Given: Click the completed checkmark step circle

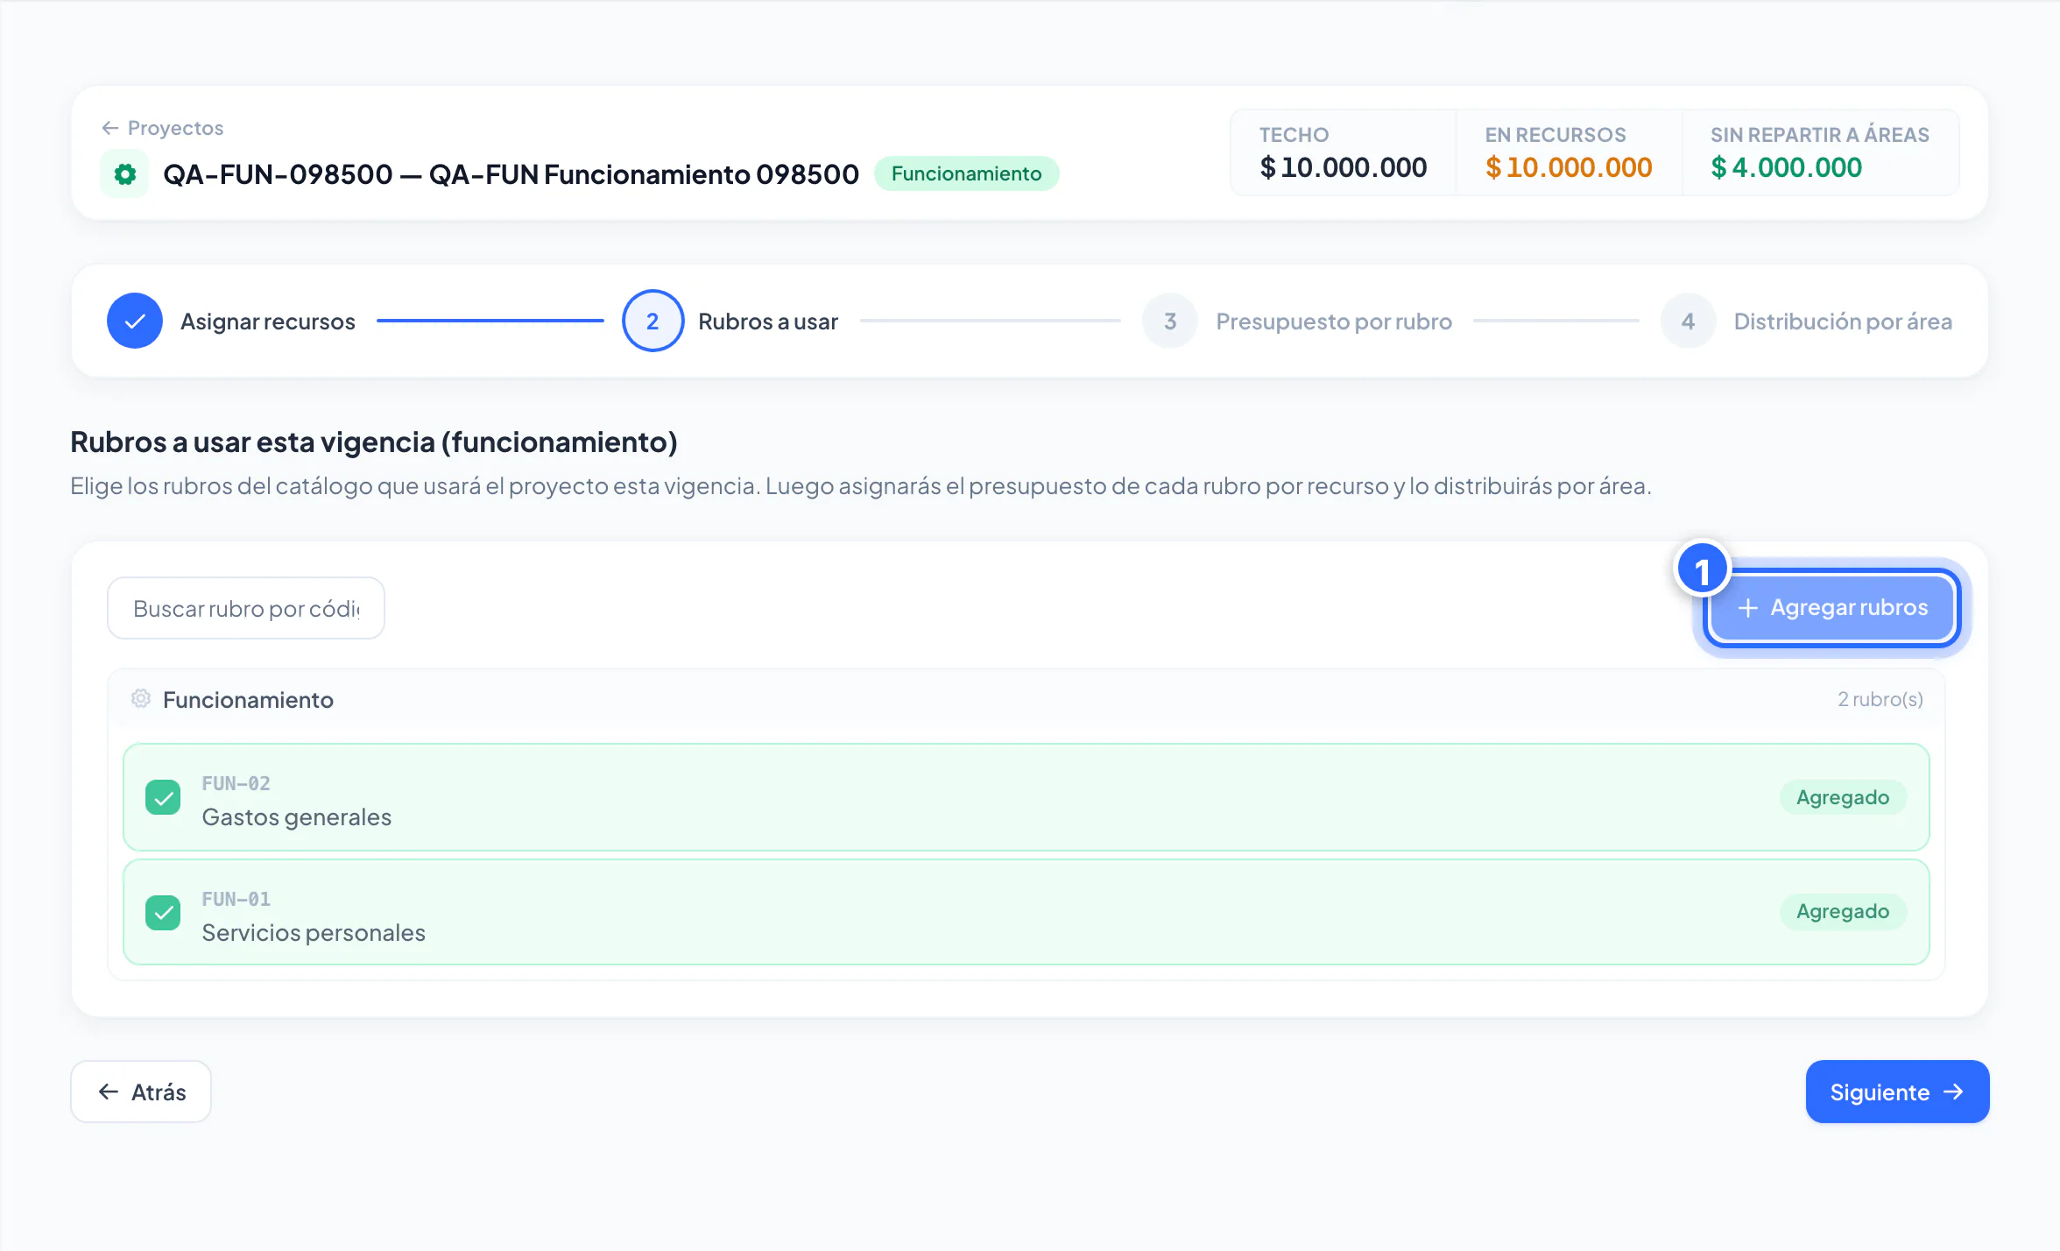Looking at the screenshot, I should click(134, 321).
